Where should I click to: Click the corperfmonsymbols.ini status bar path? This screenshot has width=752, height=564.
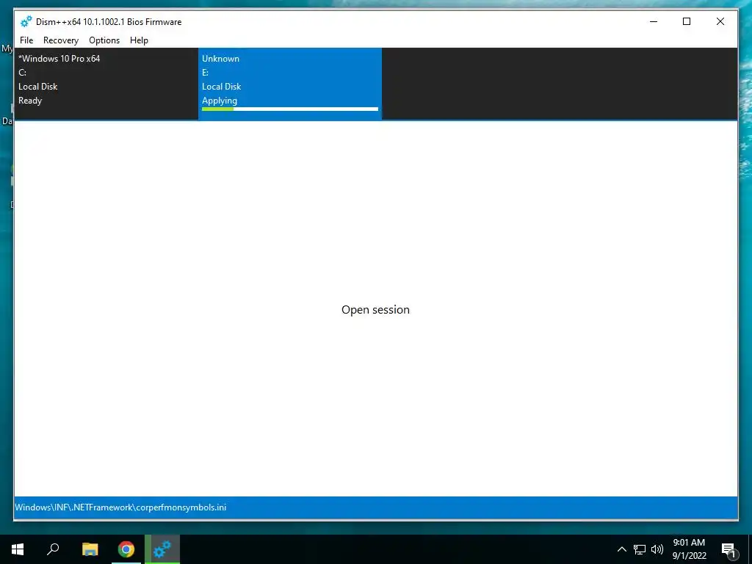point(120,507)
